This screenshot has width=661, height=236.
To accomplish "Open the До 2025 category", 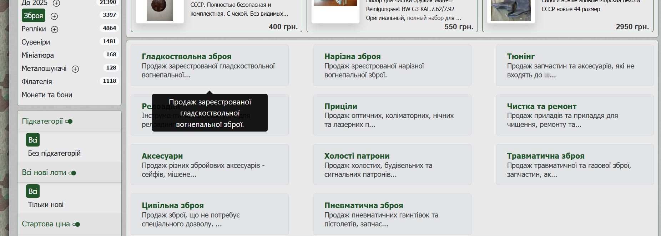I will (x=34, y=3).
